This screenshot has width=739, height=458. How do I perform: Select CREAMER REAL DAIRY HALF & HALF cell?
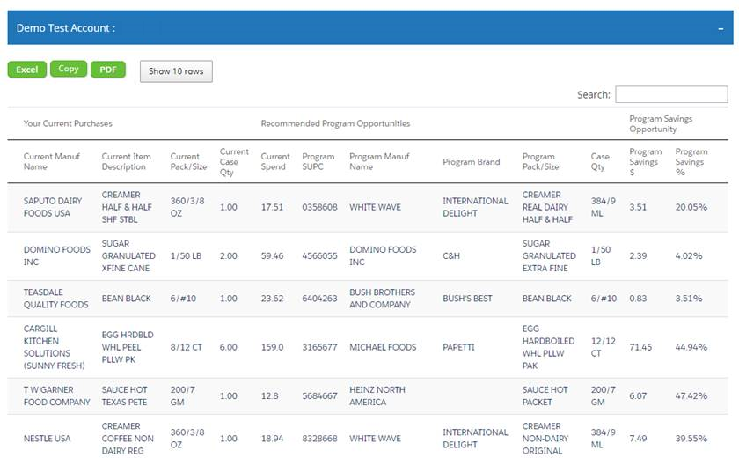click(x=547, y=207)
